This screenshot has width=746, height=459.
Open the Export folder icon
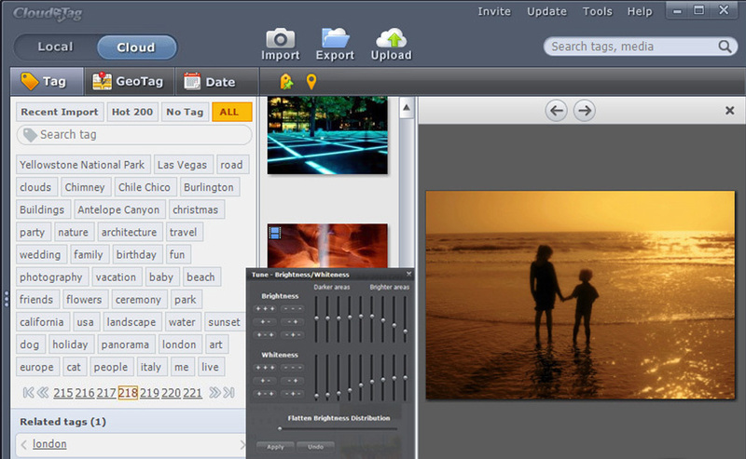coord(335,38)
